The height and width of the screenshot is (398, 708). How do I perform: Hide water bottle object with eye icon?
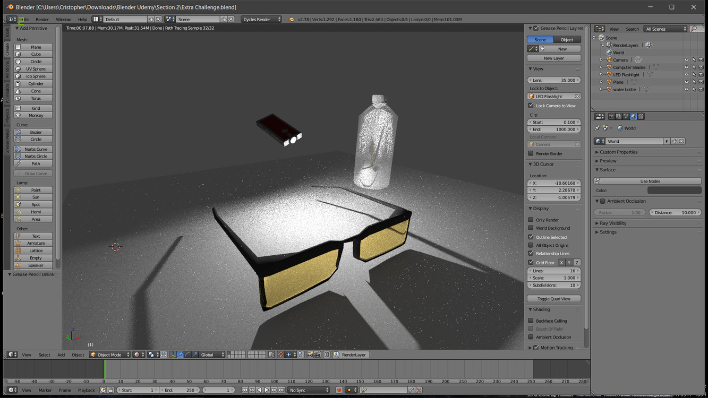(686, 90)
